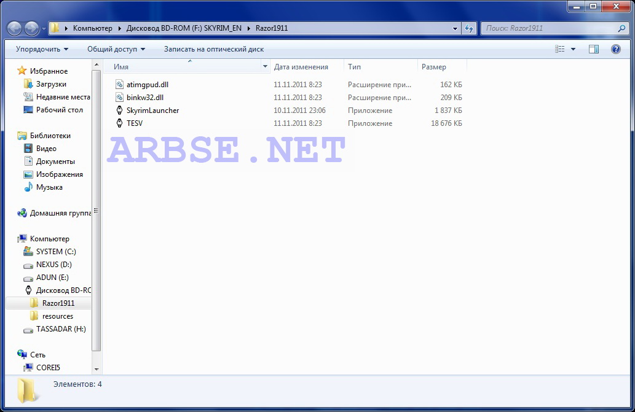635x412 pixels.
Task: Click the Недавние места icon
Action: click(x=28, y=96)
